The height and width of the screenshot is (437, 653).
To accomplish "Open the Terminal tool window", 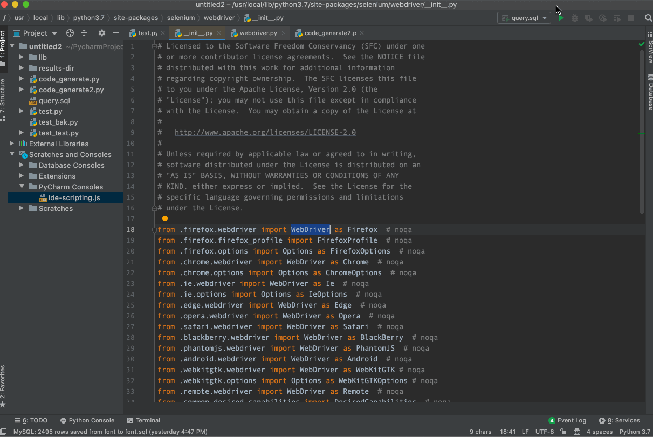I will (143, 420).
